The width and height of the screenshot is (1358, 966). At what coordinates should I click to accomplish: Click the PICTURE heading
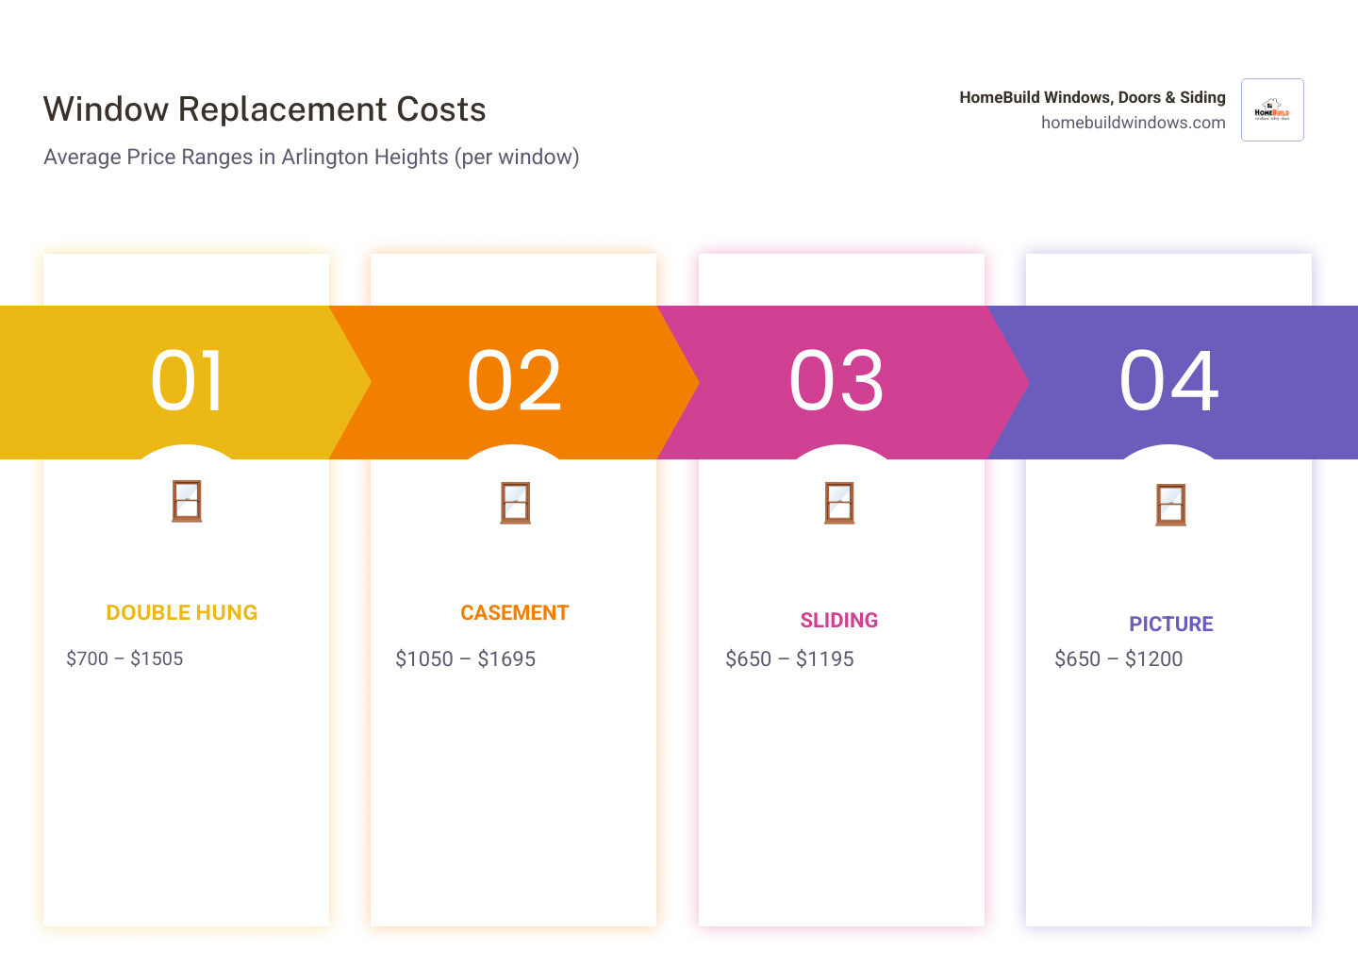[x=1171, y=624]
